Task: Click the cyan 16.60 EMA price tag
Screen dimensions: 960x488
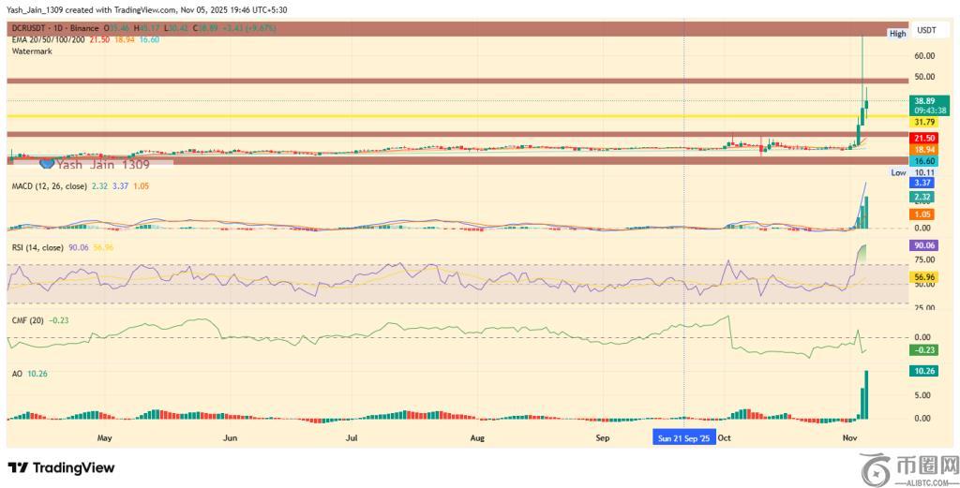Action: [x=925, y=161]
